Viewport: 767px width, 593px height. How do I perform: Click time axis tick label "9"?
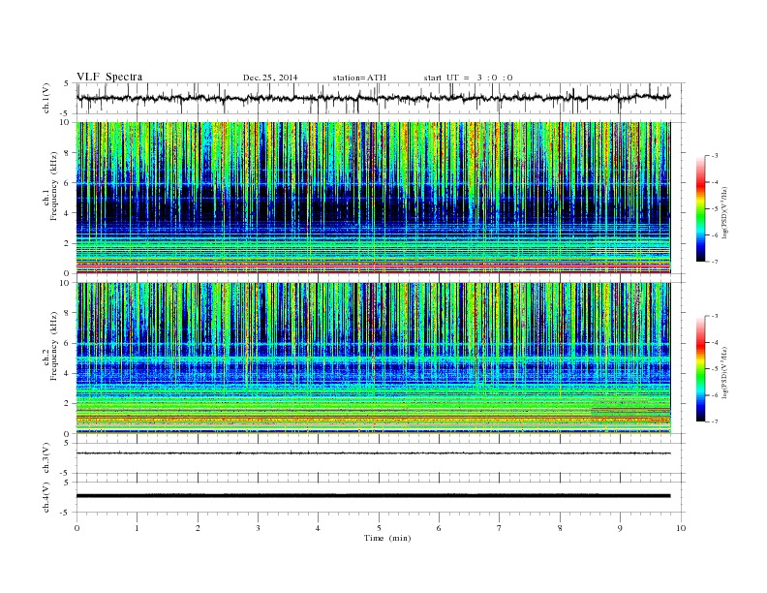(x=620, y=528)
